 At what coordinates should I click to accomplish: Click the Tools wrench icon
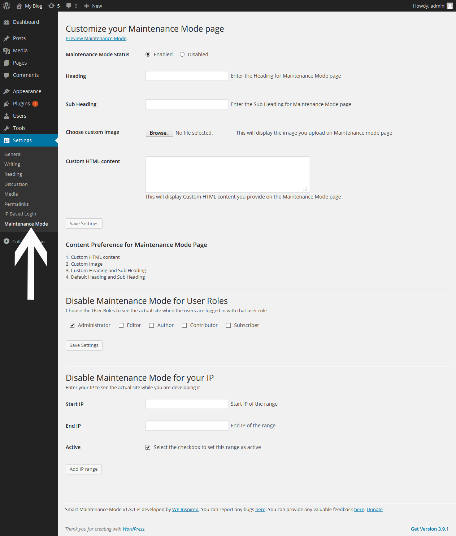(x=6, y=128)
